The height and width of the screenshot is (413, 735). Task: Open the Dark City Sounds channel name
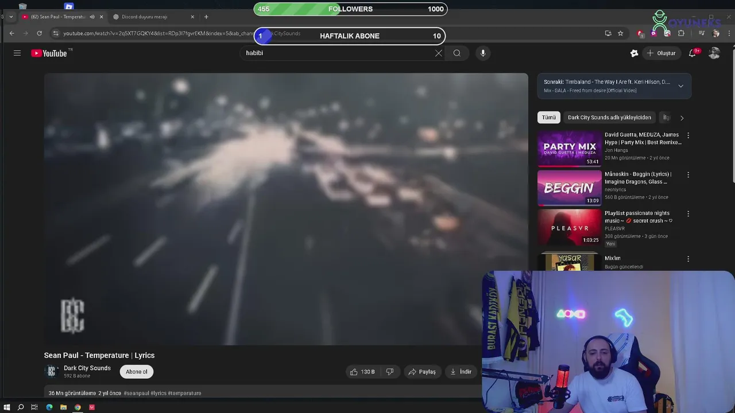[x=87, y=368]
